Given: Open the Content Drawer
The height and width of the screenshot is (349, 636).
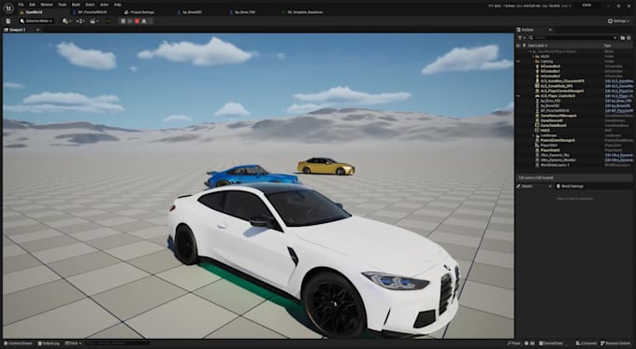Looking at the screenshot, I should pos(19,343).
